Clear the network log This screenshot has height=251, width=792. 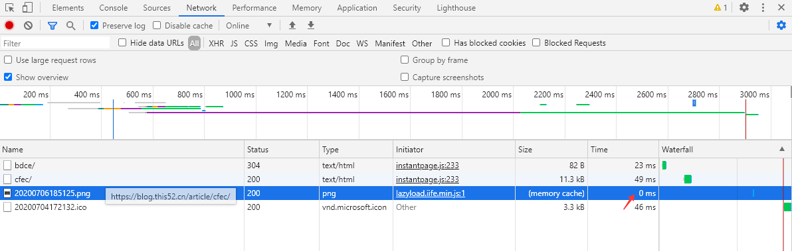pos(29,25)
